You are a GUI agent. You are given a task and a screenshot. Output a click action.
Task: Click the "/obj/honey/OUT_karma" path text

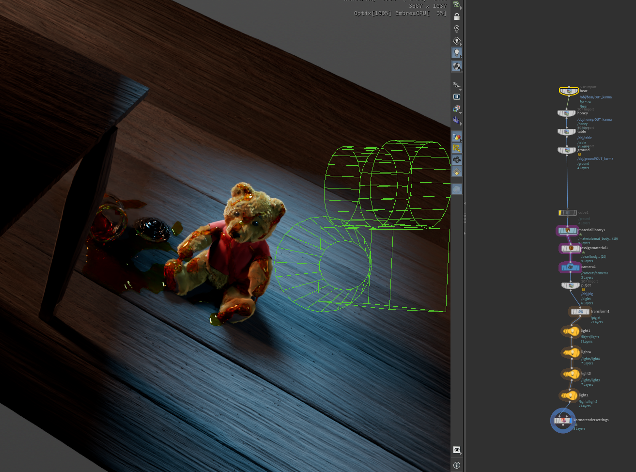594,120
